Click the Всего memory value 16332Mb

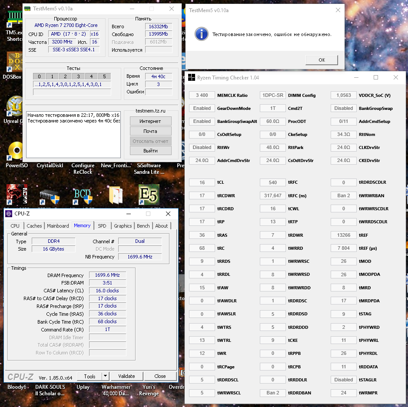(159, 26)
